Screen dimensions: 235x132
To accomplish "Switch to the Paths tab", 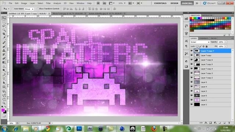I will click(x=213, y=38).
